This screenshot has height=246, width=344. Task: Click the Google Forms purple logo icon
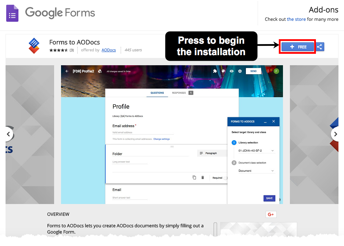tap(12, 13)
